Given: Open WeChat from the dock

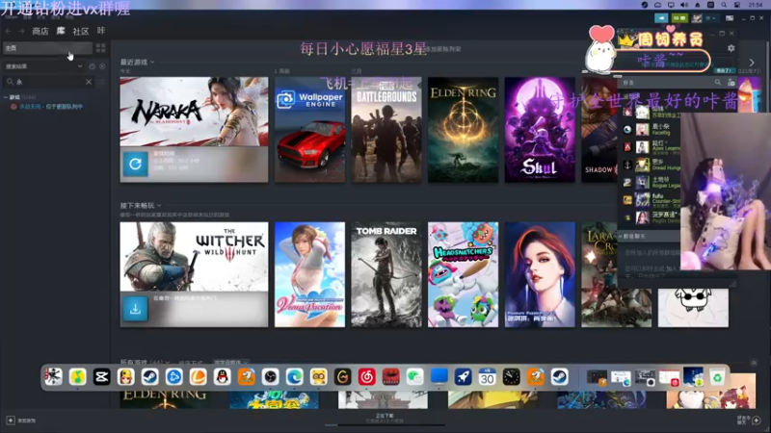Looking at the screenshot, I should pos(415,377).
